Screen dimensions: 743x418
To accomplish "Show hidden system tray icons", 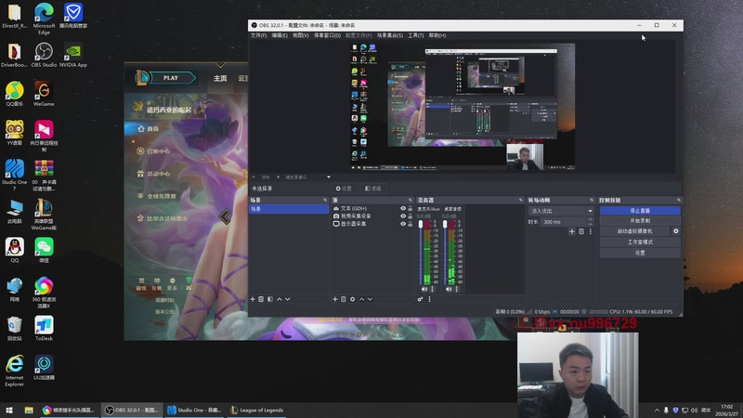I will point(657,411).
